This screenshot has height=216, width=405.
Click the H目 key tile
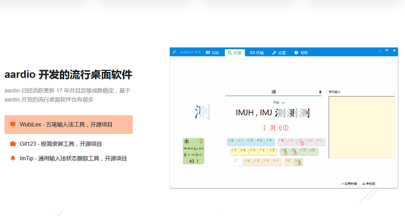[285, 152]
